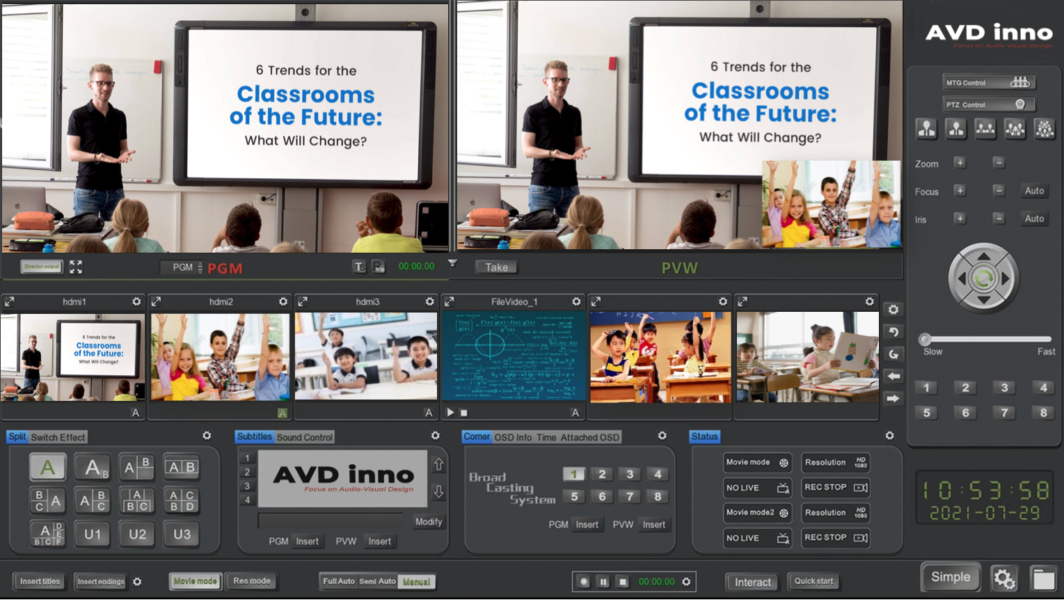
Task: Expand FileVideo_1 source to fullscreen
Action: [450, 301]
